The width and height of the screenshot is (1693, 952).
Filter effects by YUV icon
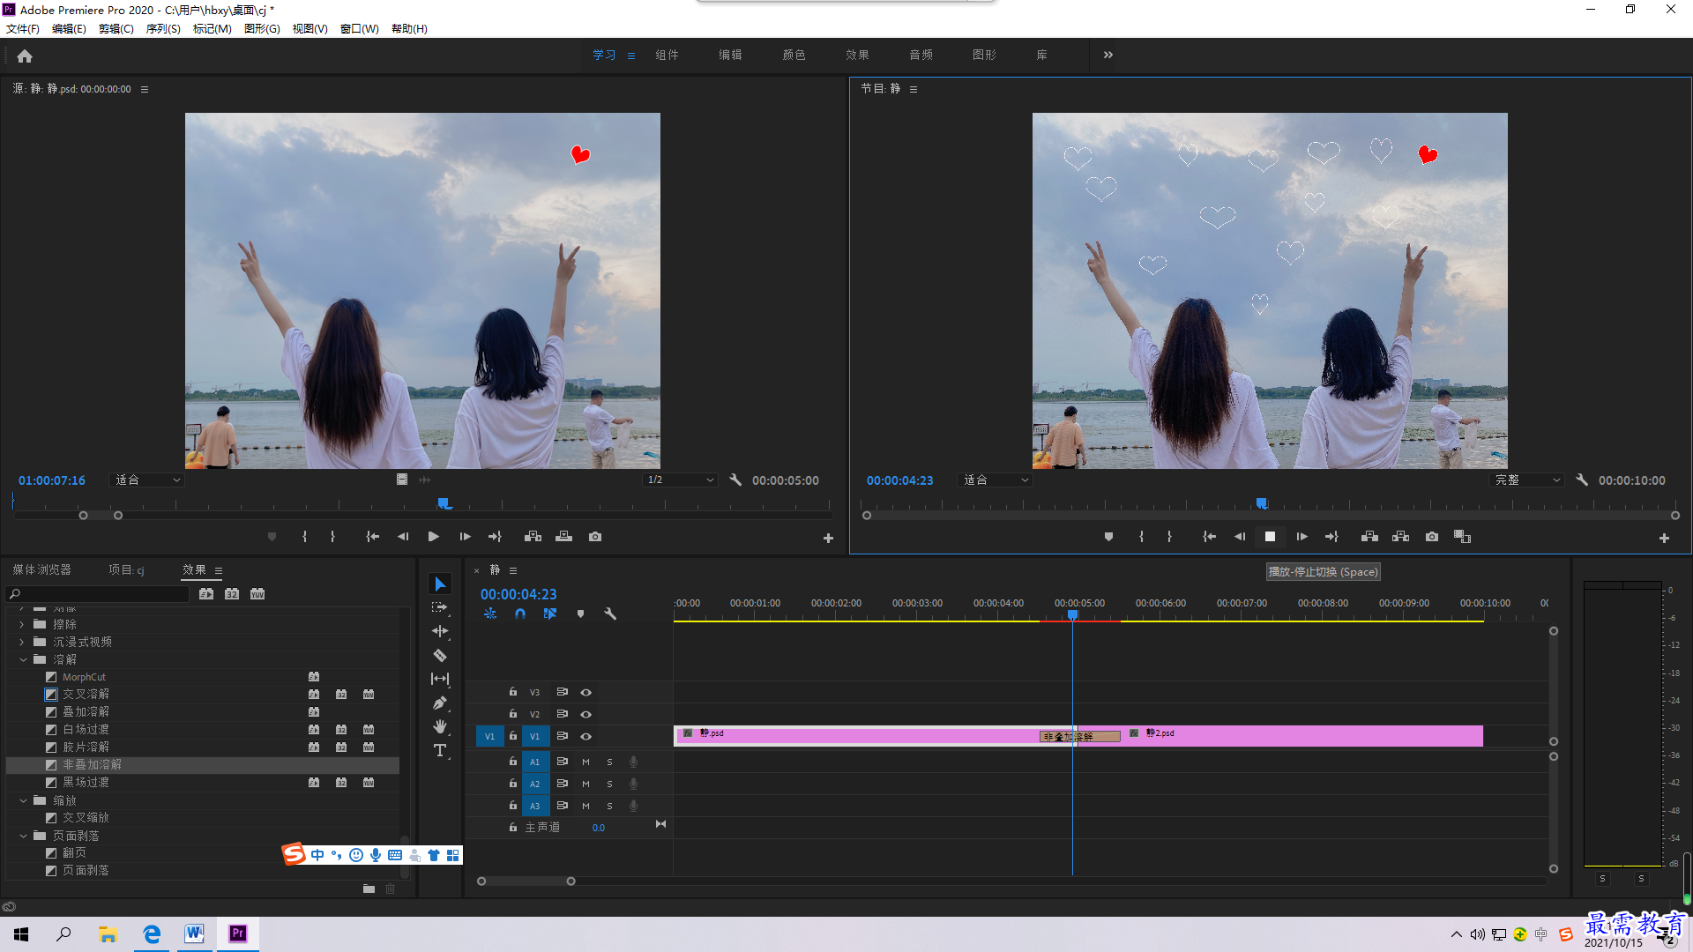(x=257, y=594)
